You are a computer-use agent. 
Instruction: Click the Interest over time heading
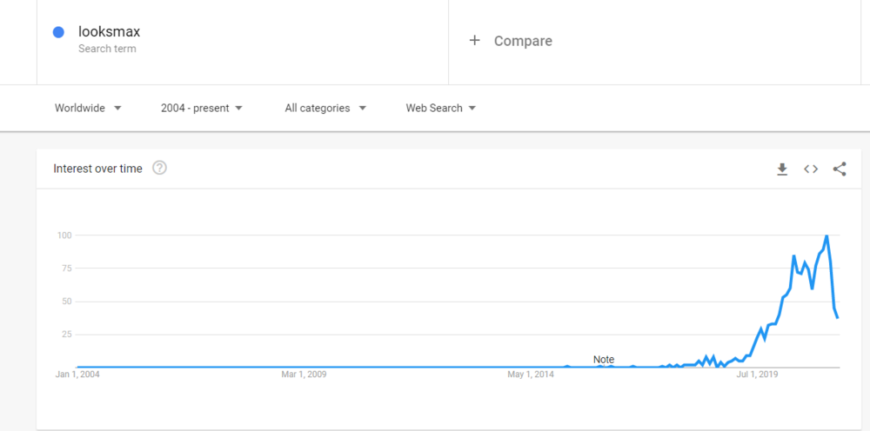(97, 169)
